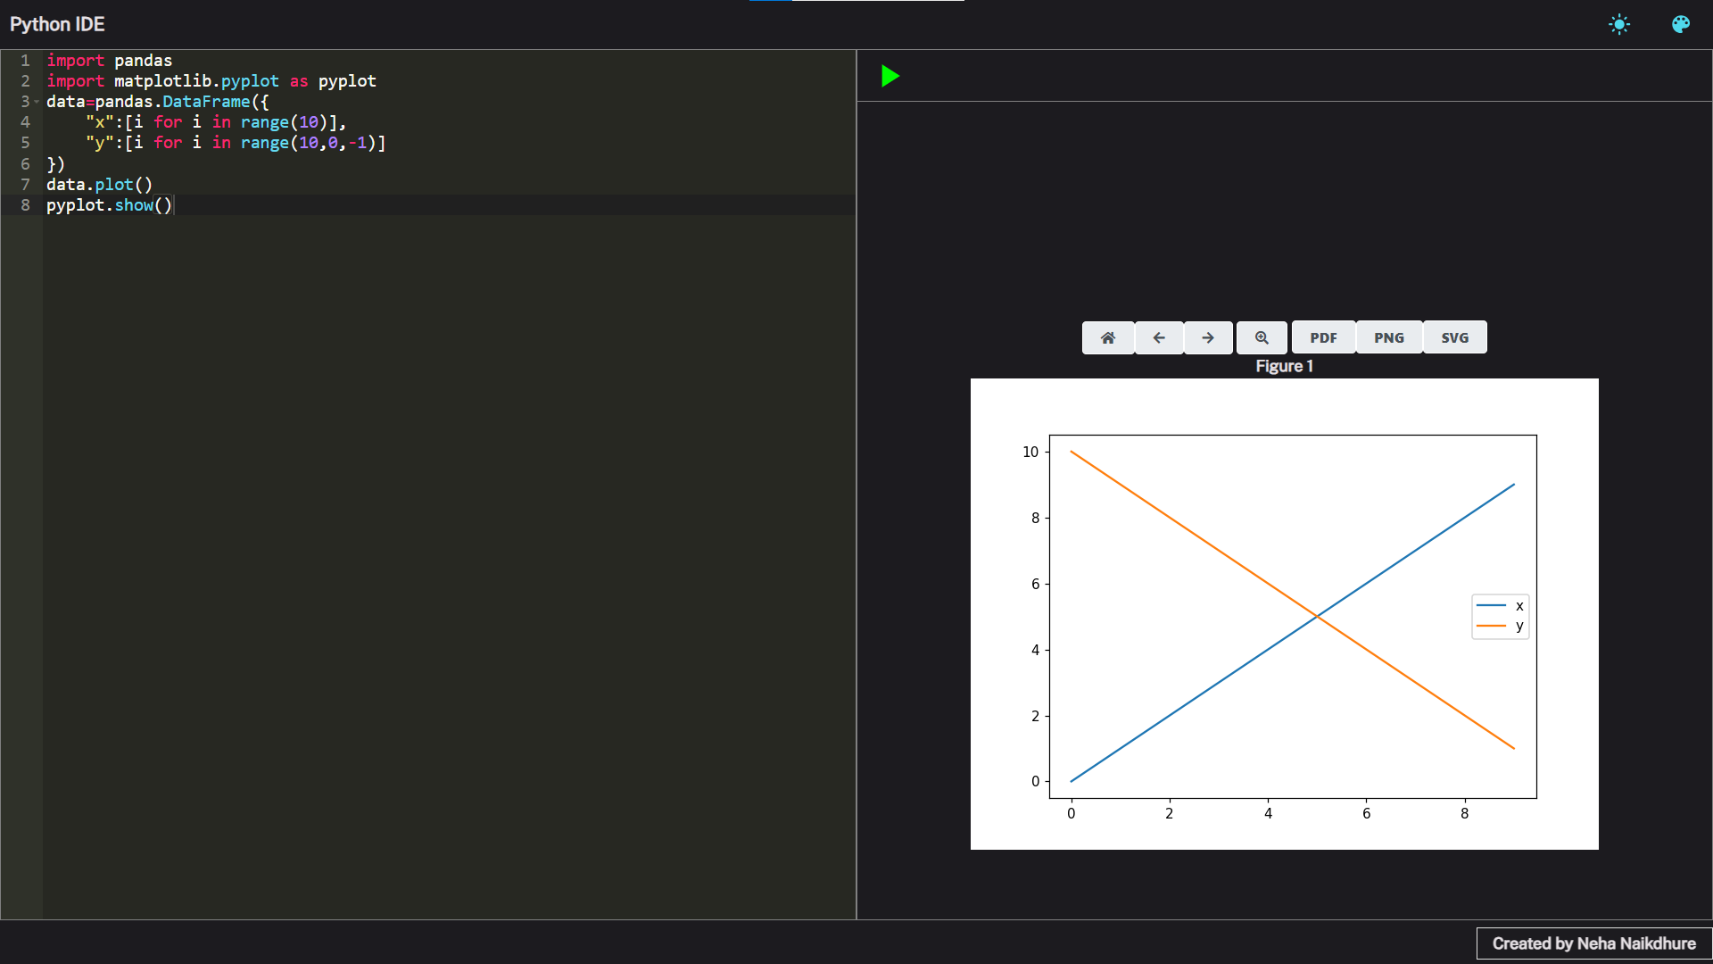Open the color theme palette icon
Image resolution: width=1713 pixels, height=964 pixels.
pos(1680,24)
